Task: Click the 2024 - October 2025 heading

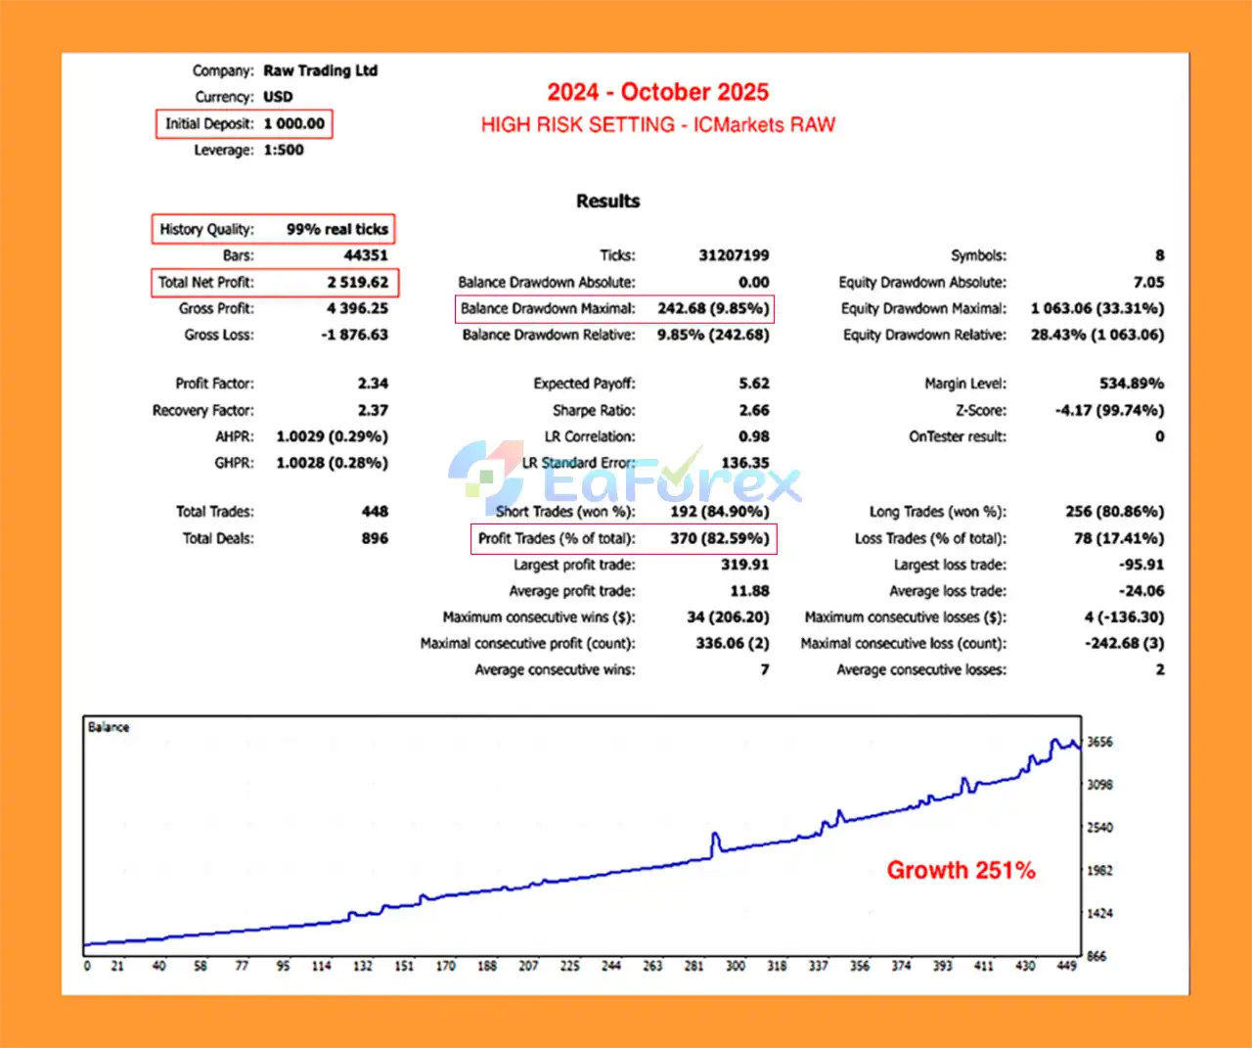Action: click(x=657, y=92)
